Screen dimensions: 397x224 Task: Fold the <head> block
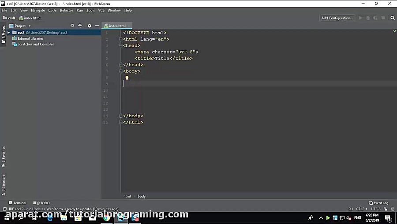tap(121, 45)
